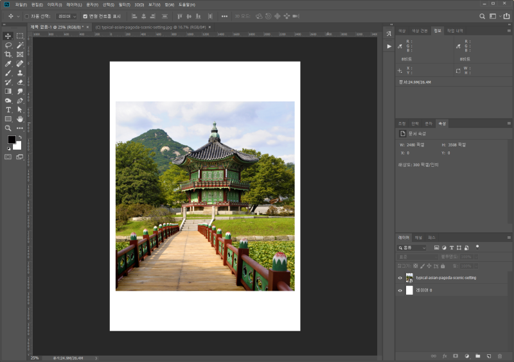Select the Smudge finger tool

(20, 91)
